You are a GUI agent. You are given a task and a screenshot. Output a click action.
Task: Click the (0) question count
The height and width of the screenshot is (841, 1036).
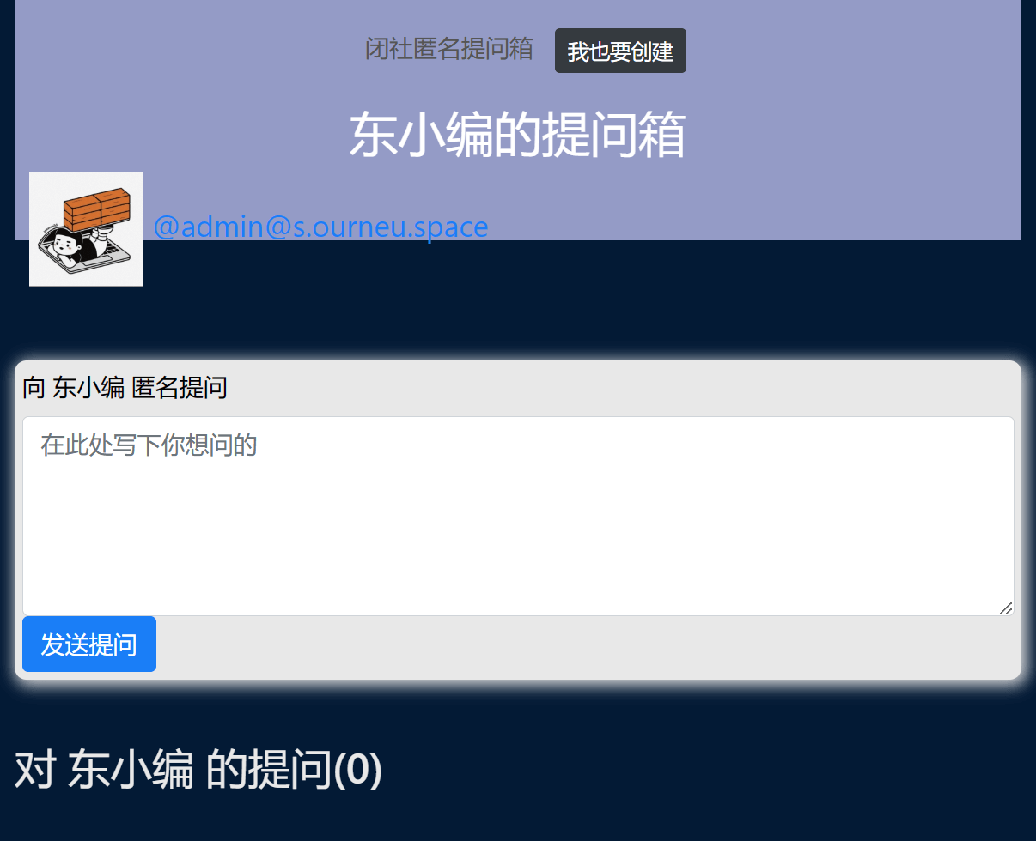pyautogui.click(x=357, y=769)
